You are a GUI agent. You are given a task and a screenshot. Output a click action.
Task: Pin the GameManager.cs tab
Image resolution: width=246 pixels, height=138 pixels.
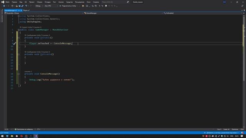(x=19, y=10)
